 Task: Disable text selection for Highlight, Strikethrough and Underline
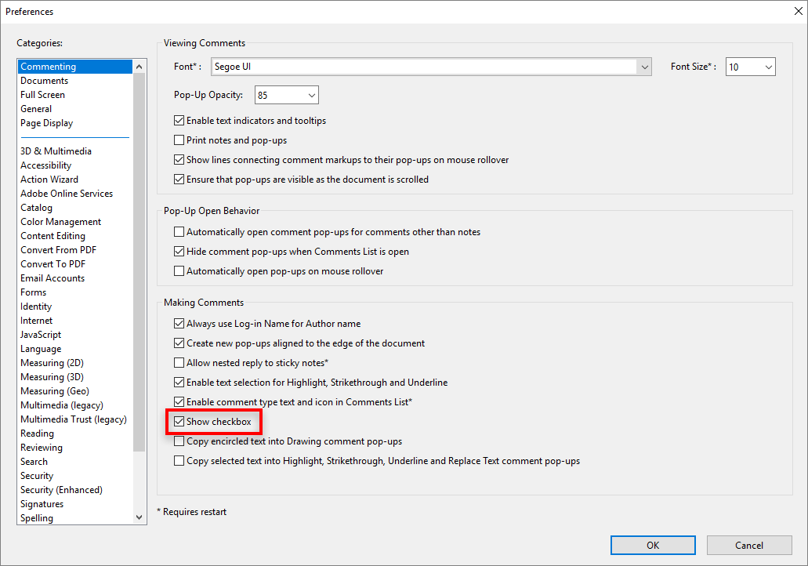click(179, 383)
